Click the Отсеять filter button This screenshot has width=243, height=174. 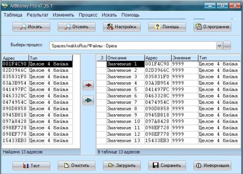[x=77, y=27]
